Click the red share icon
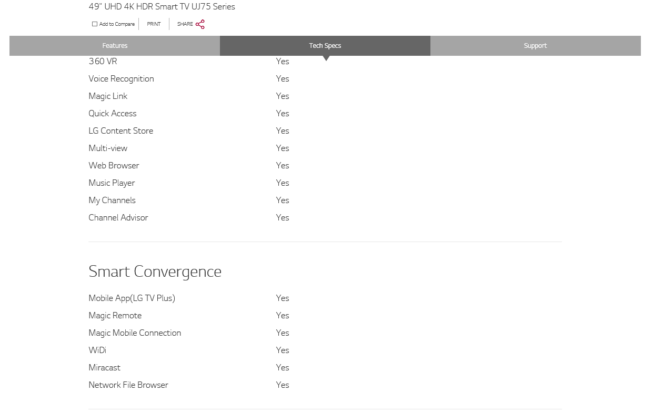The width and height of the screenshot is (653, 412). coord(200,24)
